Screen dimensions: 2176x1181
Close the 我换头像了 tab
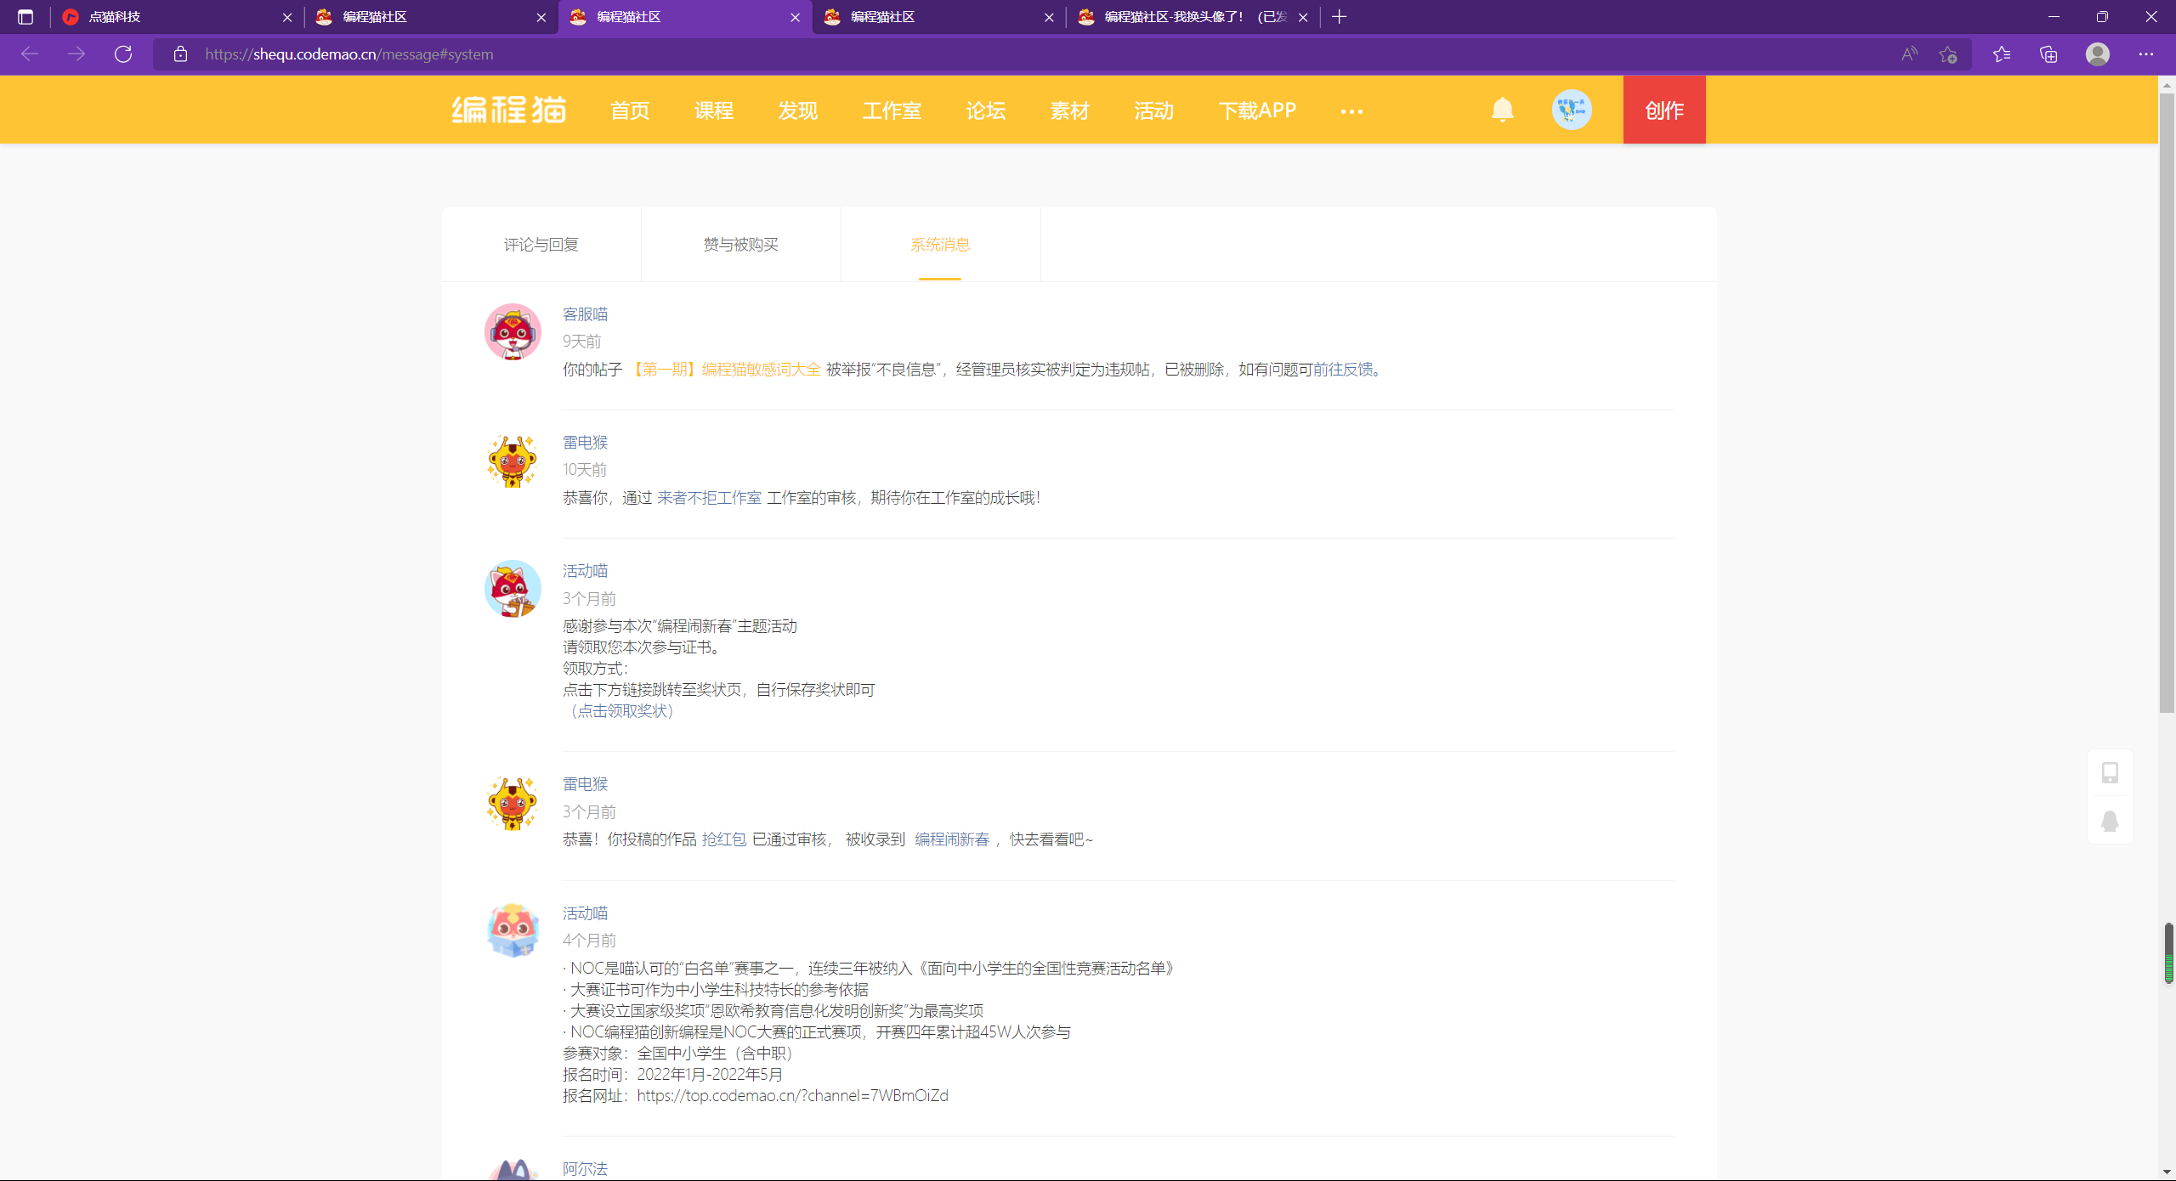pos(1303,17)
